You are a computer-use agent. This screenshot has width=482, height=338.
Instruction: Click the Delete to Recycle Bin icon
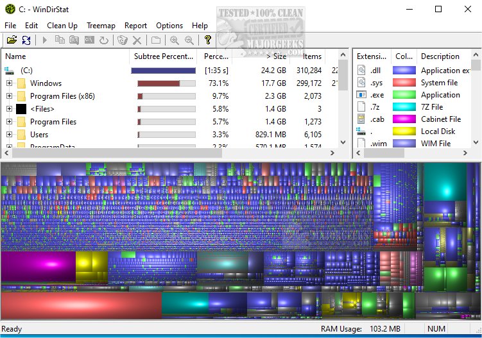(122, 40)
